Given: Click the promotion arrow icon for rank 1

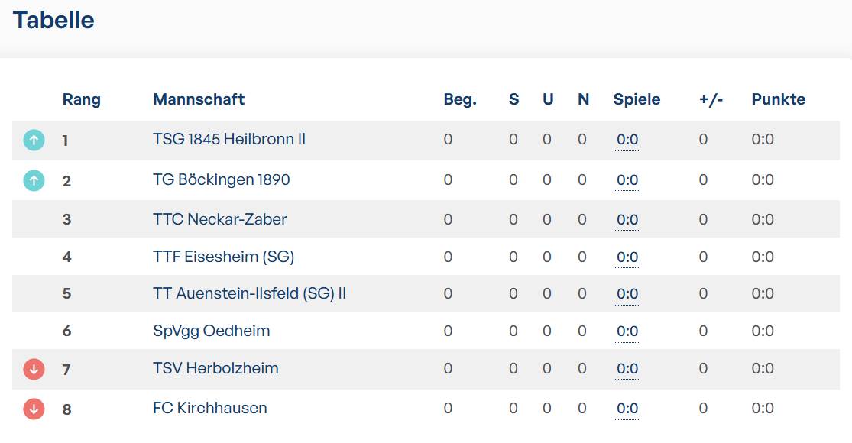Looking at the screenshot, I should click(34, 140).
